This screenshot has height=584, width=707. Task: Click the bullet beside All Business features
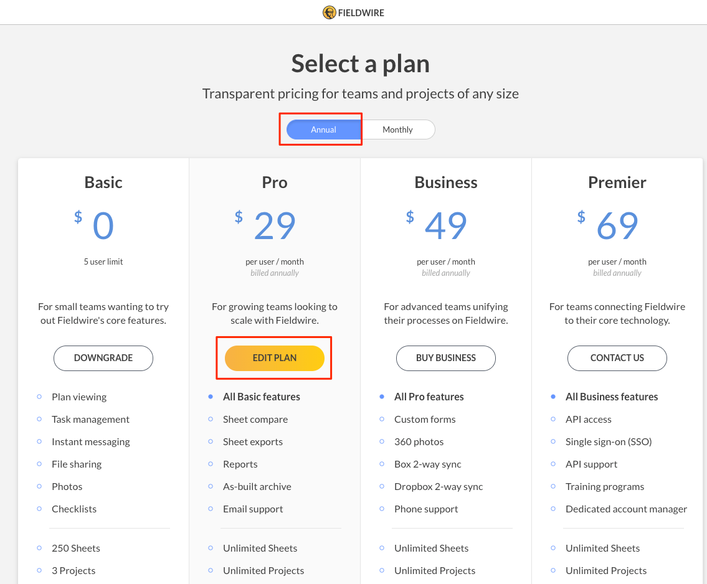pos(553,397)
